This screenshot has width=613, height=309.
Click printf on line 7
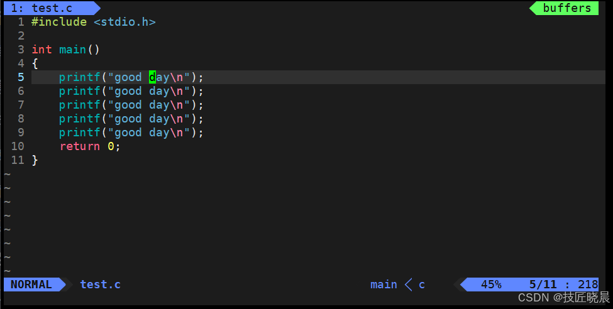[80, 105]
